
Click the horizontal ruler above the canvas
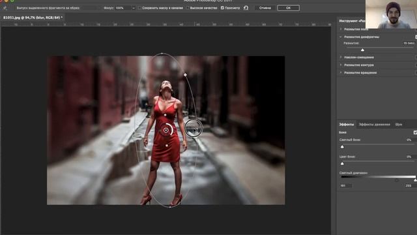(166, 24)
